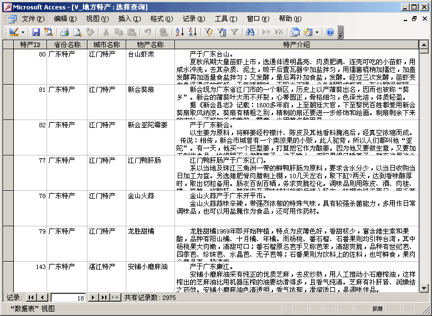Screen dimensions: 432x316
Task: Click cell 台山虾羔
Action: pyautogui.click(x=151, y=66)
